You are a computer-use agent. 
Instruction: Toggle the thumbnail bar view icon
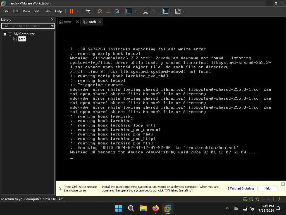[137, 11]
